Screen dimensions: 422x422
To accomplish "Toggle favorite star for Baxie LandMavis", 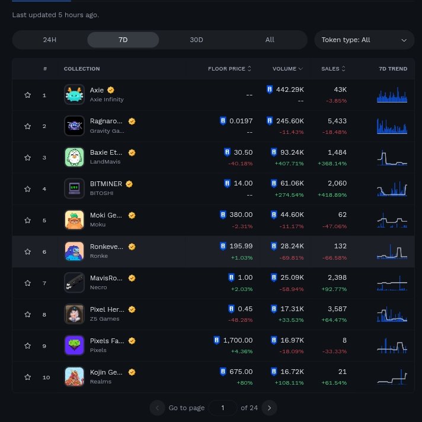I will [x=27, y=158].
